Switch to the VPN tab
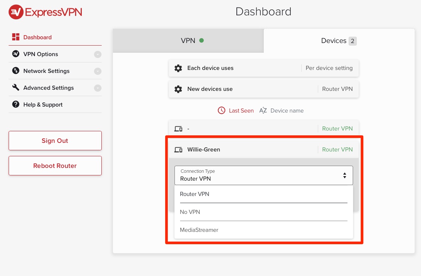The height and width of the screenshot is (276, 421). point(188,40)
